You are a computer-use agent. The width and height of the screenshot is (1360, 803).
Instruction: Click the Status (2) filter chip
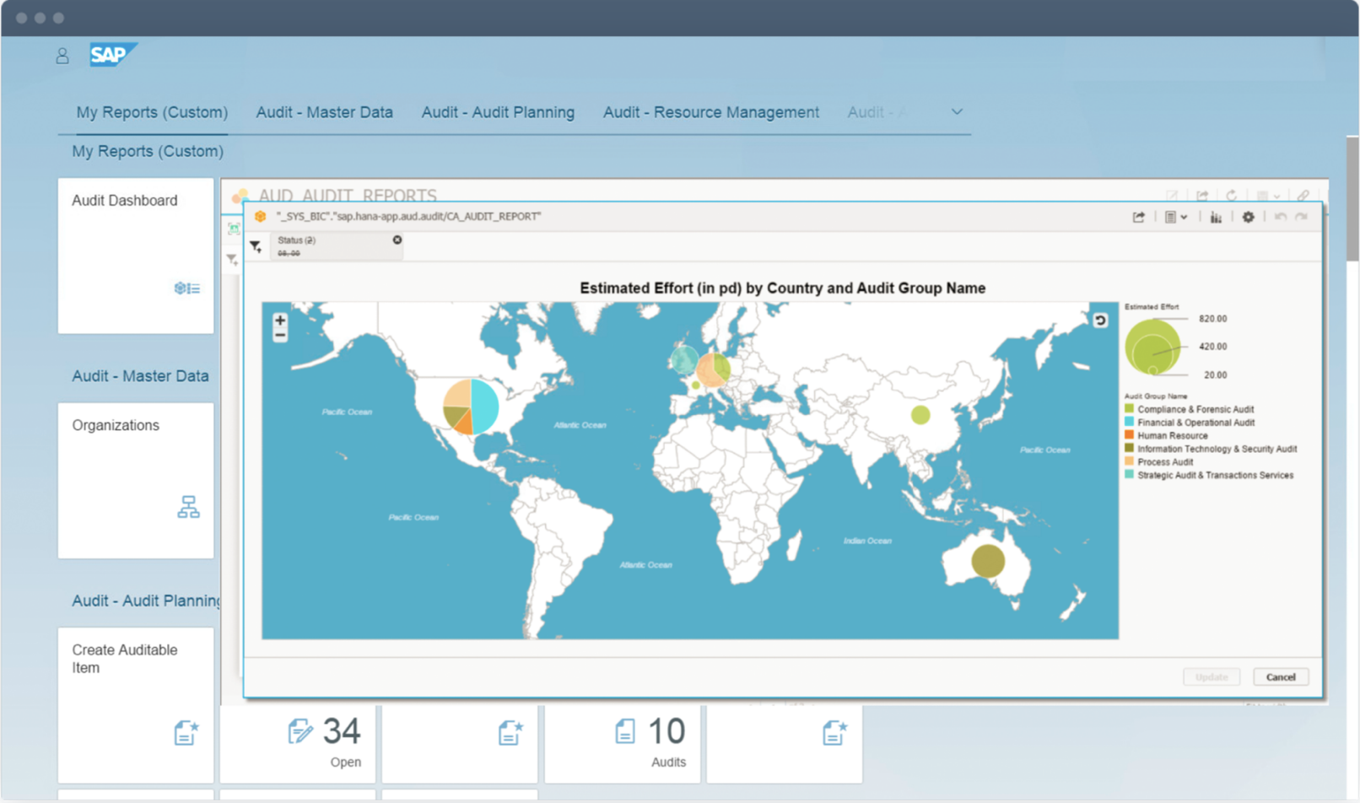coord(337,245)
